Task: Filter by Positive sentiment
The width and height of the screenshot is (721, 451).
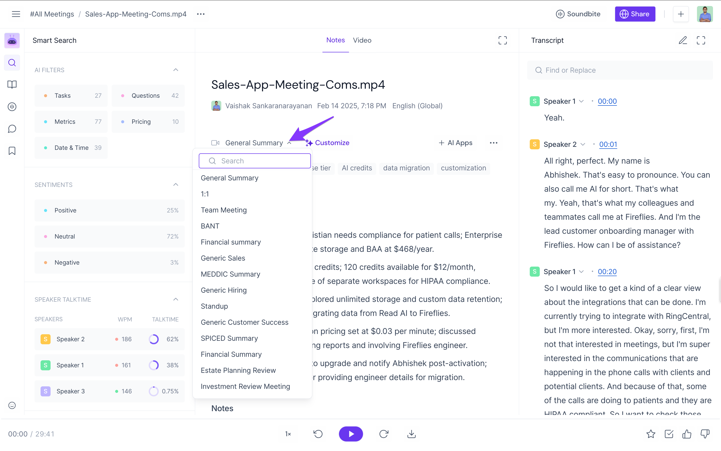Action: pyautogui.click(x=110, y=210)
